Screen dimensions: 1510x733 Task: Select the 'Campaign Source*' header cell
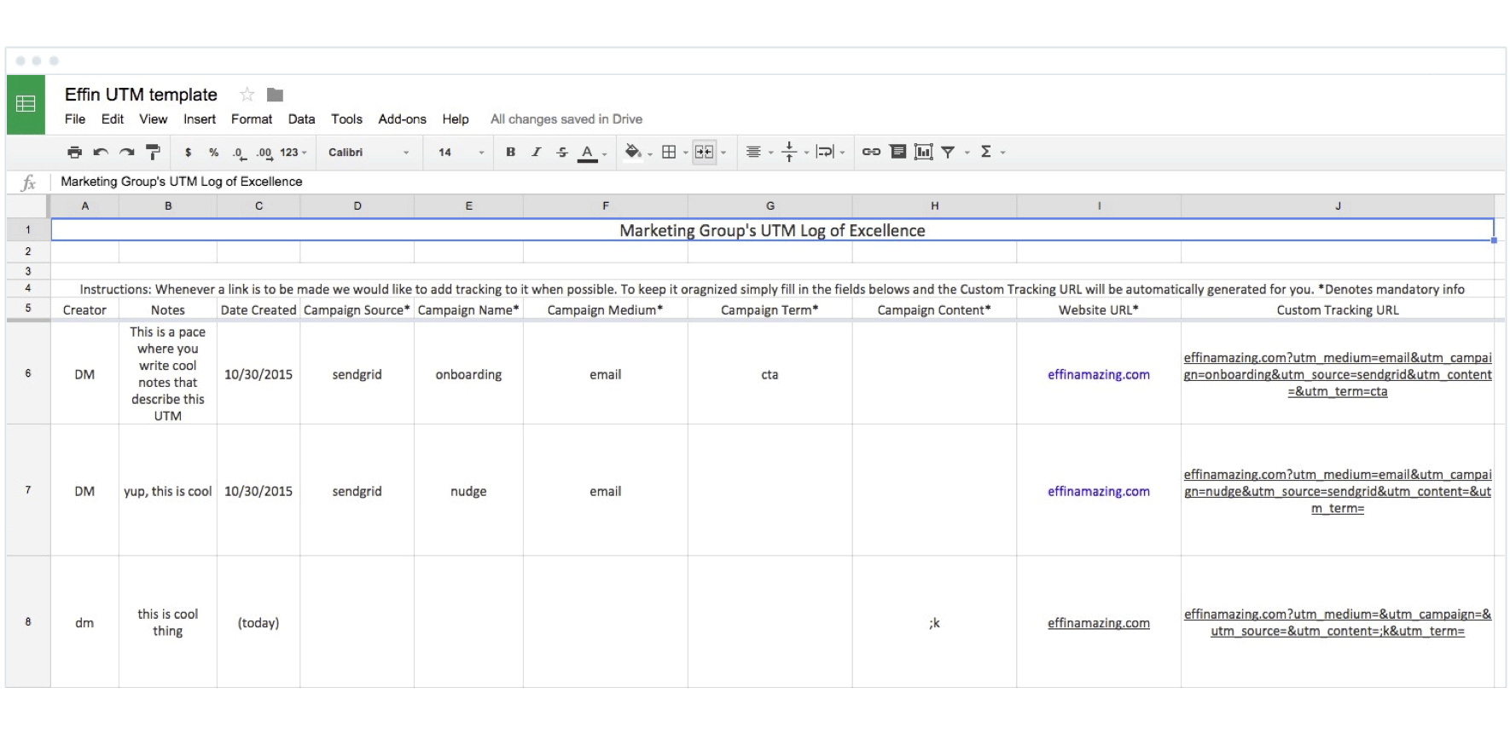pyautogui.click(x=357, y=310)
